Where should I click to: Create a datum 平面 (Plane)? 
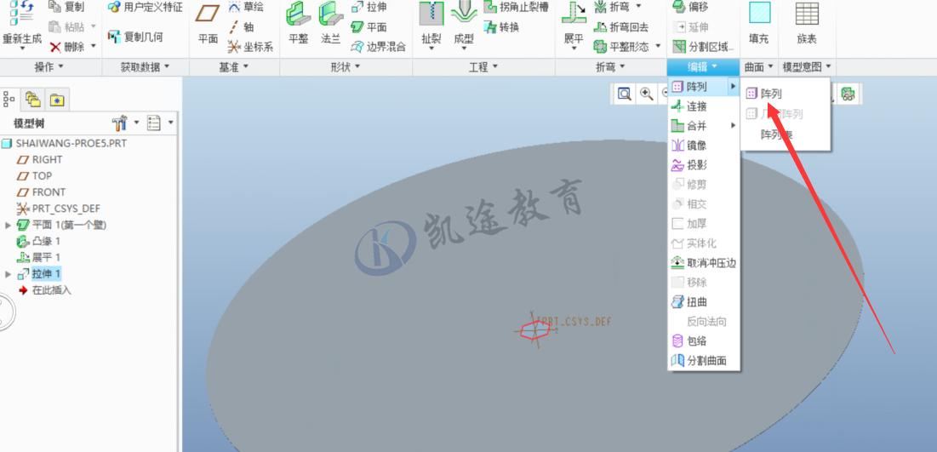click(208, 24)
